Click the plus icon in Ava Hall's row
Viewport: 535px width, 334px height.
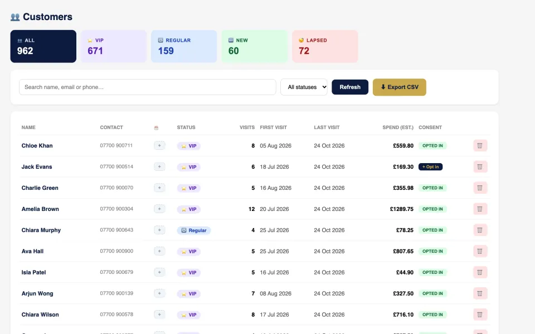[x=159, y=251]
